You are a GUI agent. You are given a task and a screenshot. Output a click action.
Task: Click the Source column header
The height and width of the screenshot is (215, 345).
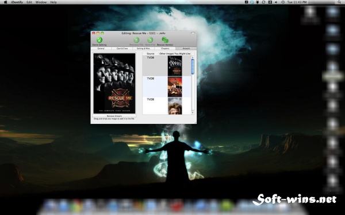(151, 53)
